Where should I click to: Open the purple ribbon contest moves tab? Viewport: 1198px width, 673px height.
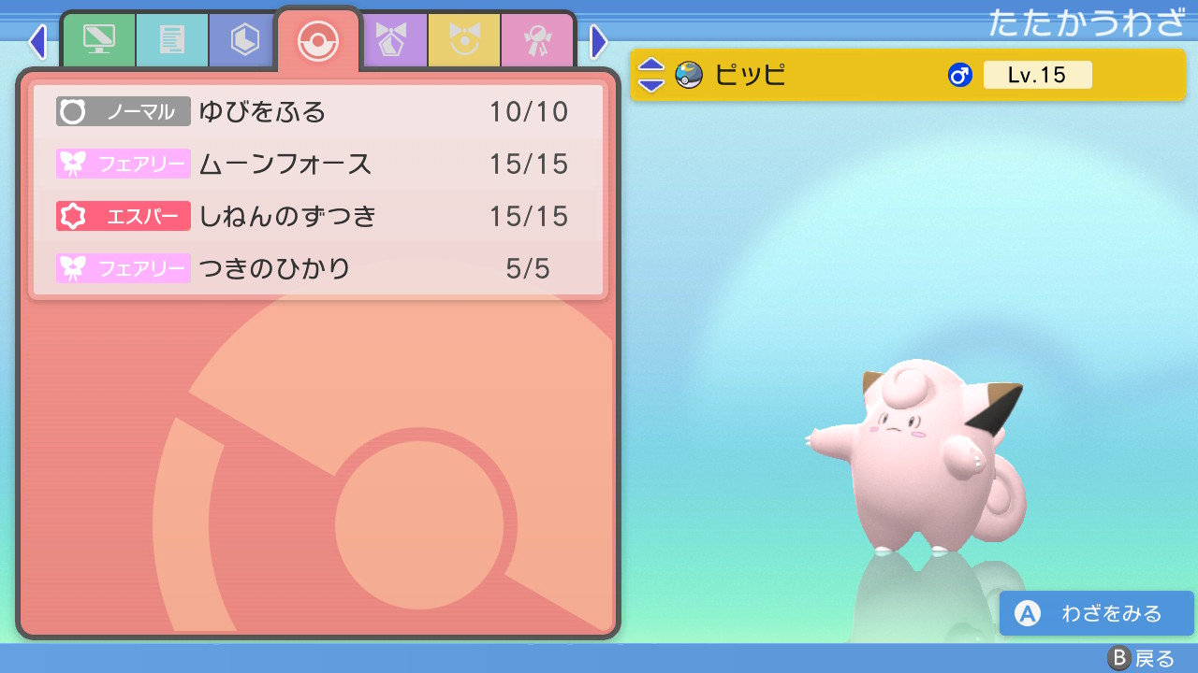click(x=391, y=39)
